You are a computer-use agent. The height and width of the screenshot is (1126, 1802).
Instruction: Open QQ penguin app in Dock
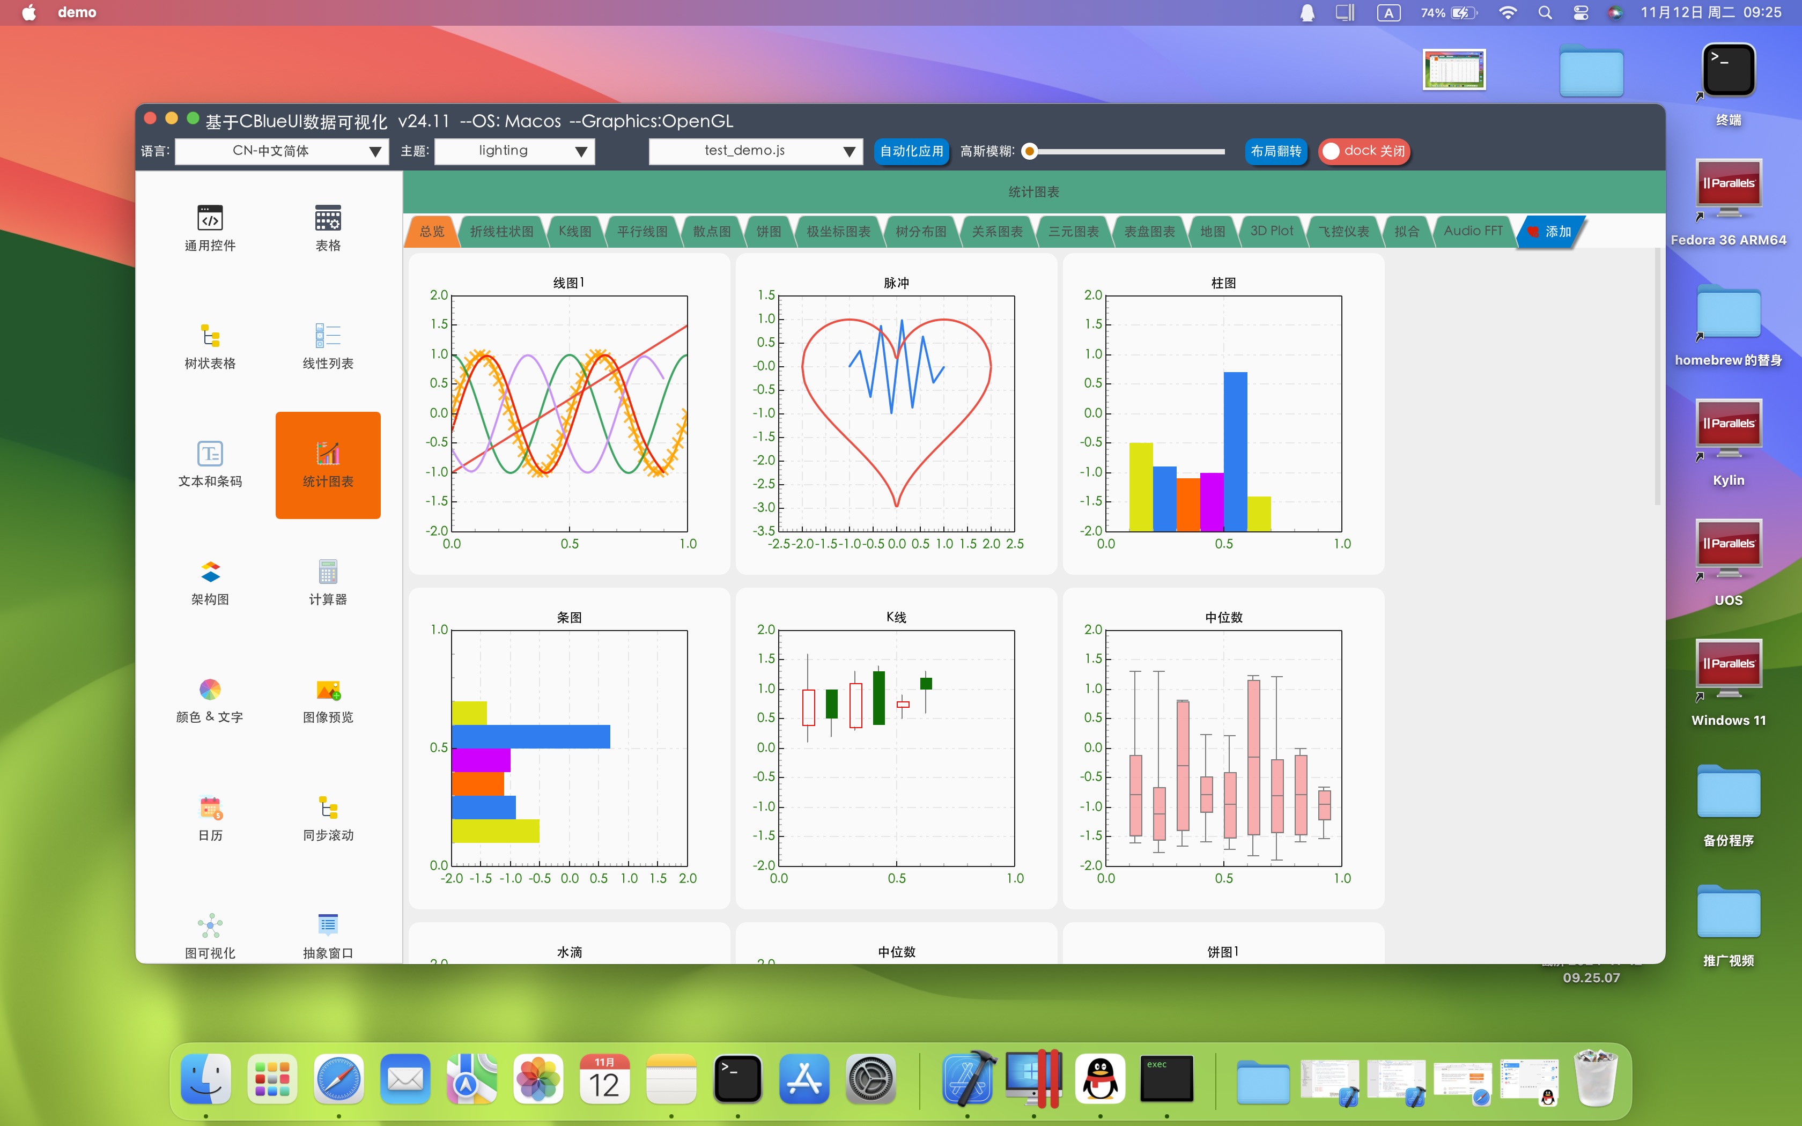(x=1100, y=1078)
